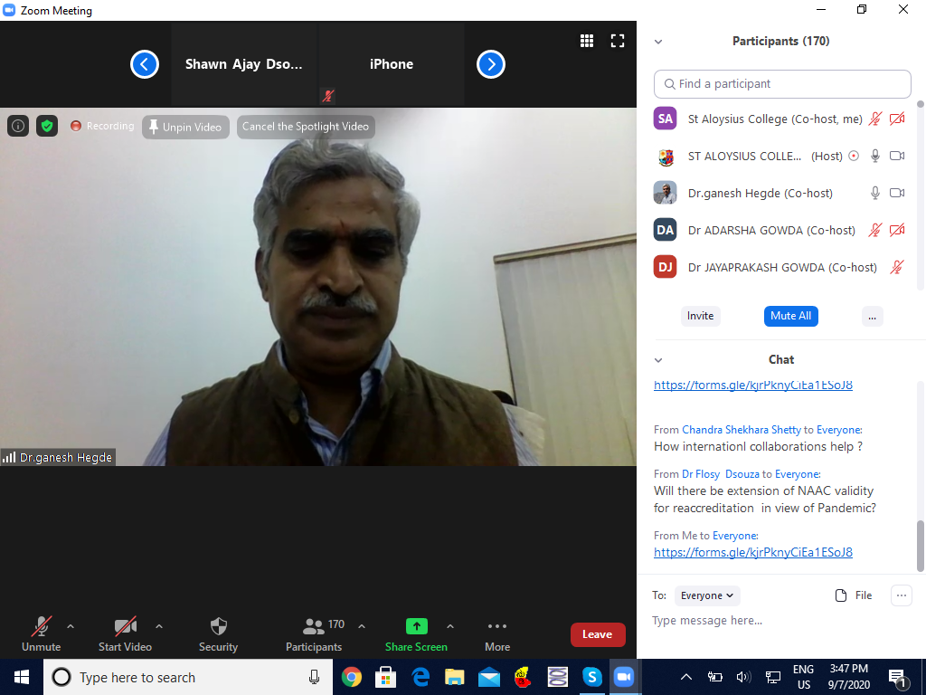
Task: Open the forms.gle link sent by Me
Action: [753, 553]
